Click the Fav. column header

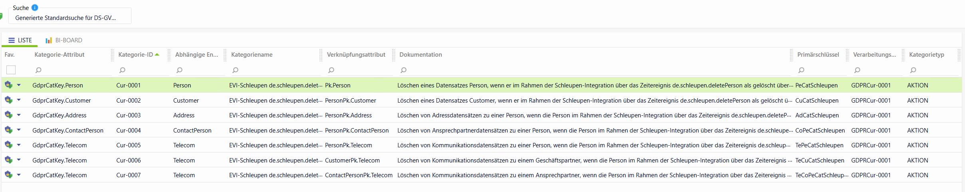[10, 55]
